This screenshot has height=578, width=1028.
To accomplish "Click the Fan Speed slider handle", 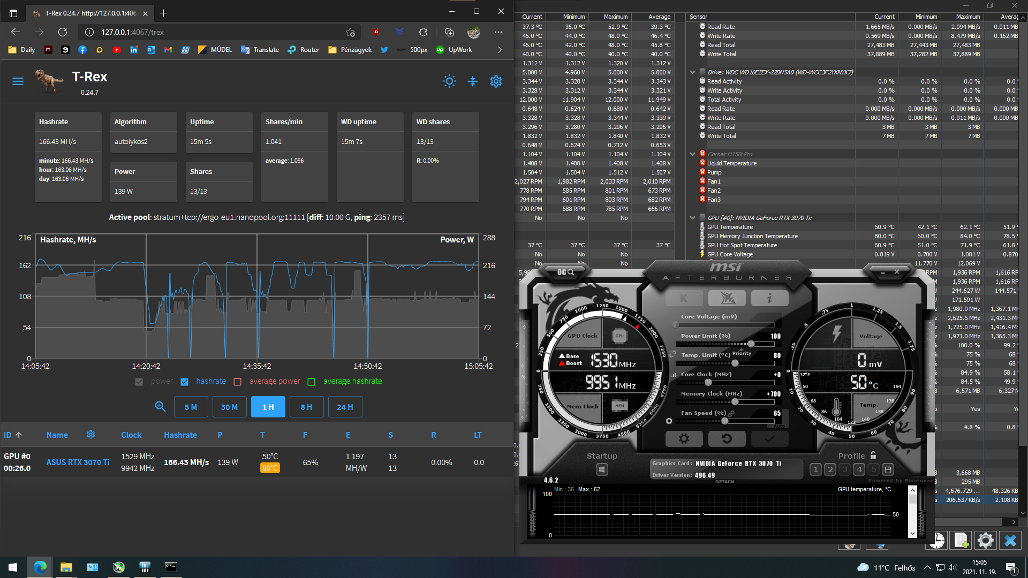I will pyautogui.click(x=724, y=421).
